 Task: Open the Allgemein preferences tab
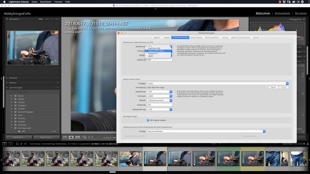(x=157, y=38)
